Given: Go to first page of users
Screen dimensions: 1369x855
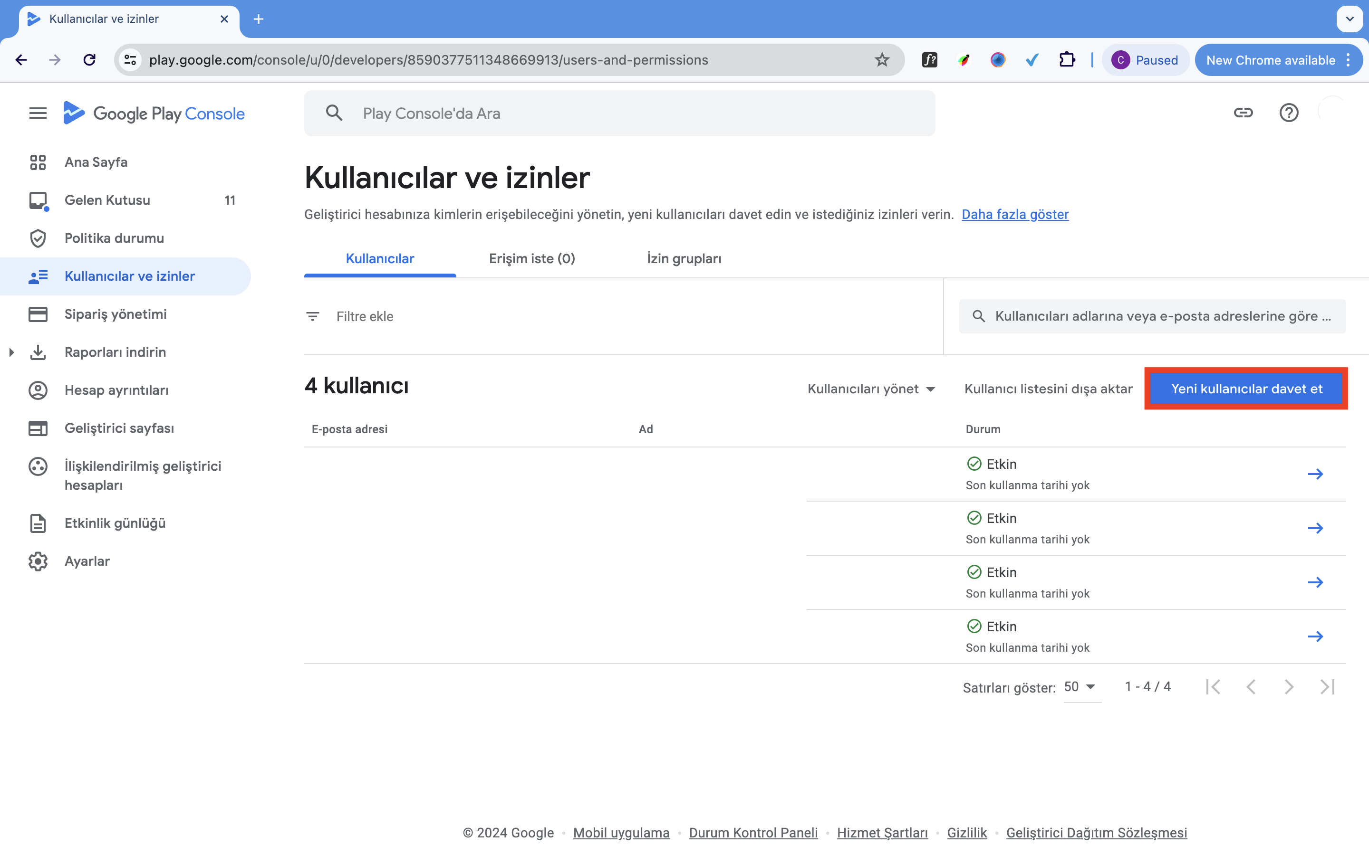Looking at the screenshot, I should point(1213,686).
